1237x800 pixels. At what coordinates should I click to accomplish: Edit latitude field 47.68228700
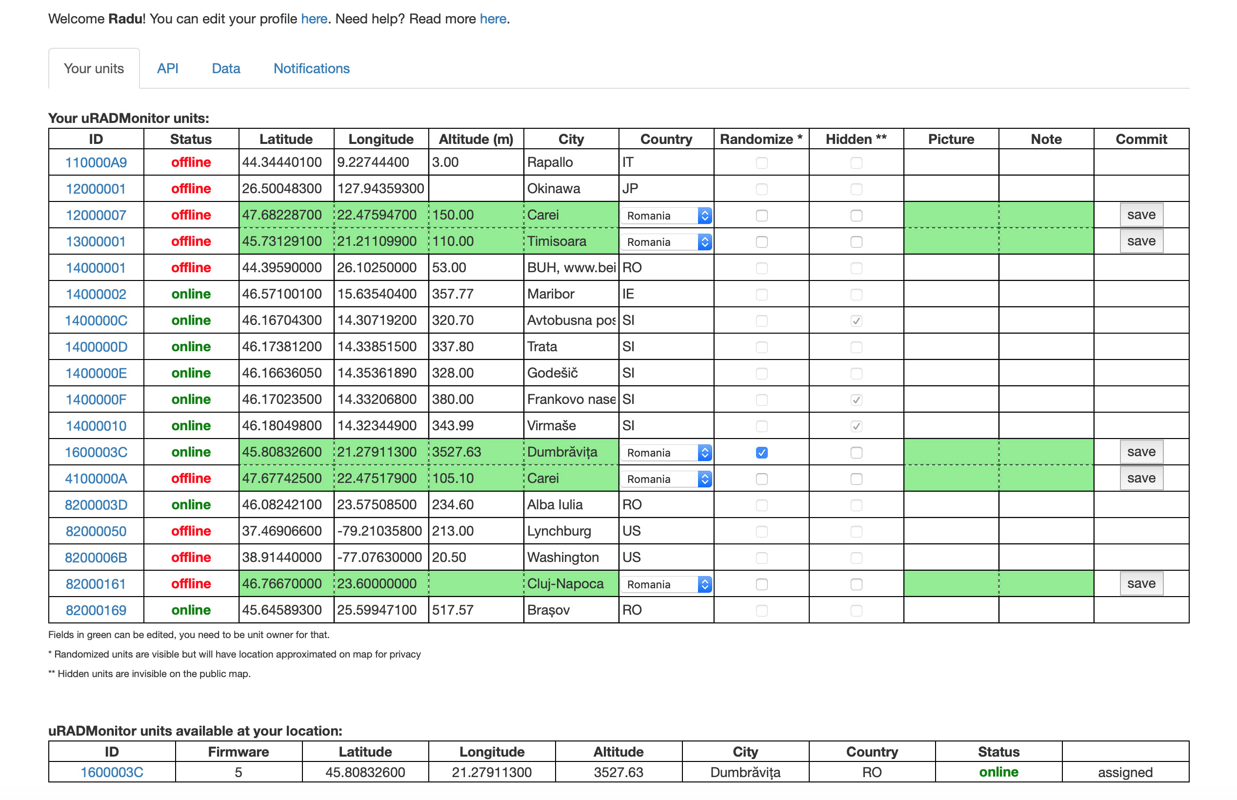point(286,215)
